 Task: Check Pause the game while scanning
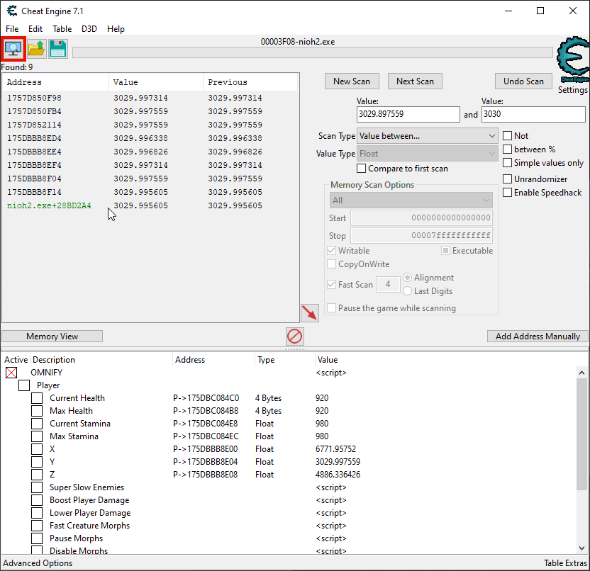tap(331, 307)
